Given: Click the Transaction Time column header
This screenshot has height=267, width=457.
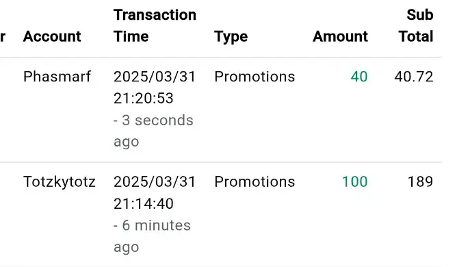Looking at the screenshot, I should 155,26.
